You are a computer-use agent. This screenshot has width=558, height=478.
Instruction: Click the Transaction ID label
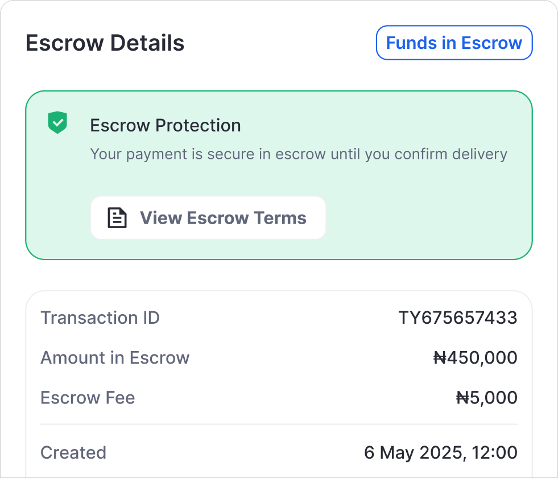100,318
